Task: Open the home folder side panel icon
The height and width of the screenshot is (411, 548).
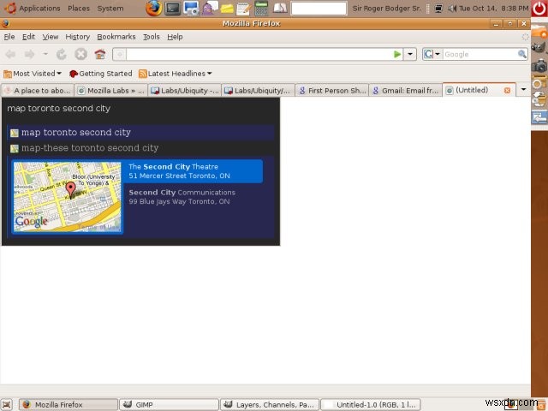Action: (539, 32)
